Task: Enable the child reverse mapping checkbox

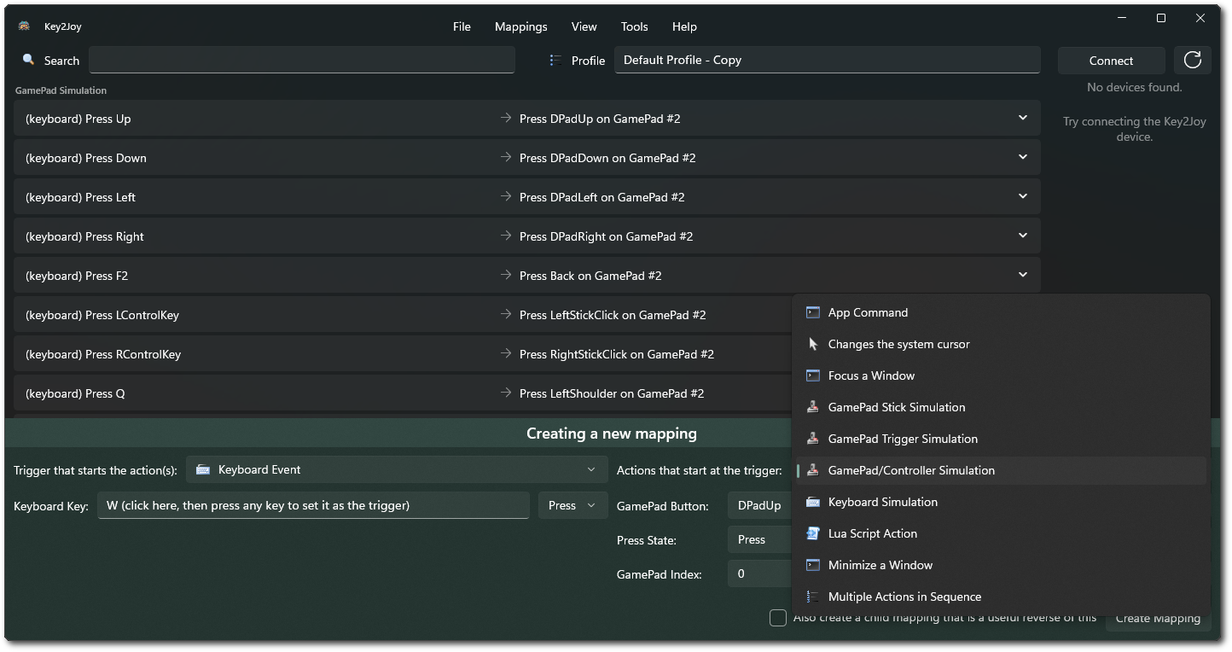Action: (778, 618)
